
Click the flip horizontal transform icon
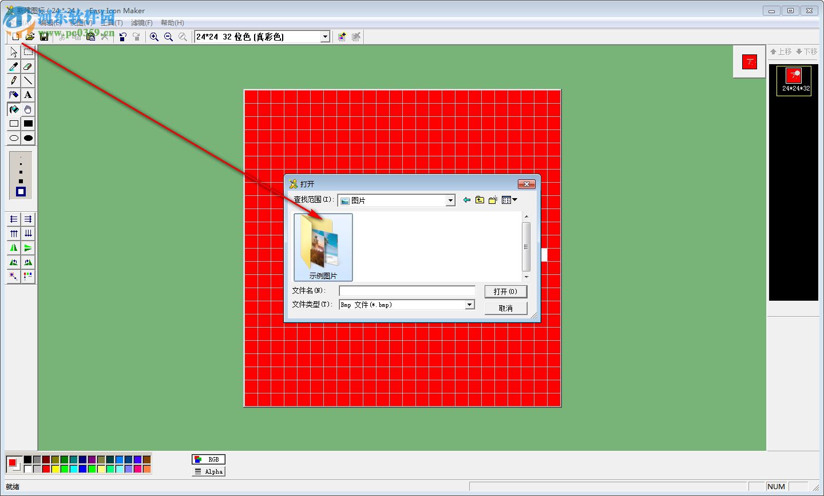click(13, 247)
